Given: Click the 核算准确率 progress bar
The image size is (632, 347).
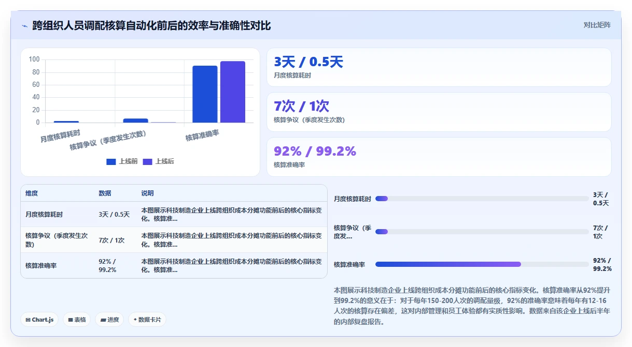Looking at the screenshot, I should click(x=482, y=264).
